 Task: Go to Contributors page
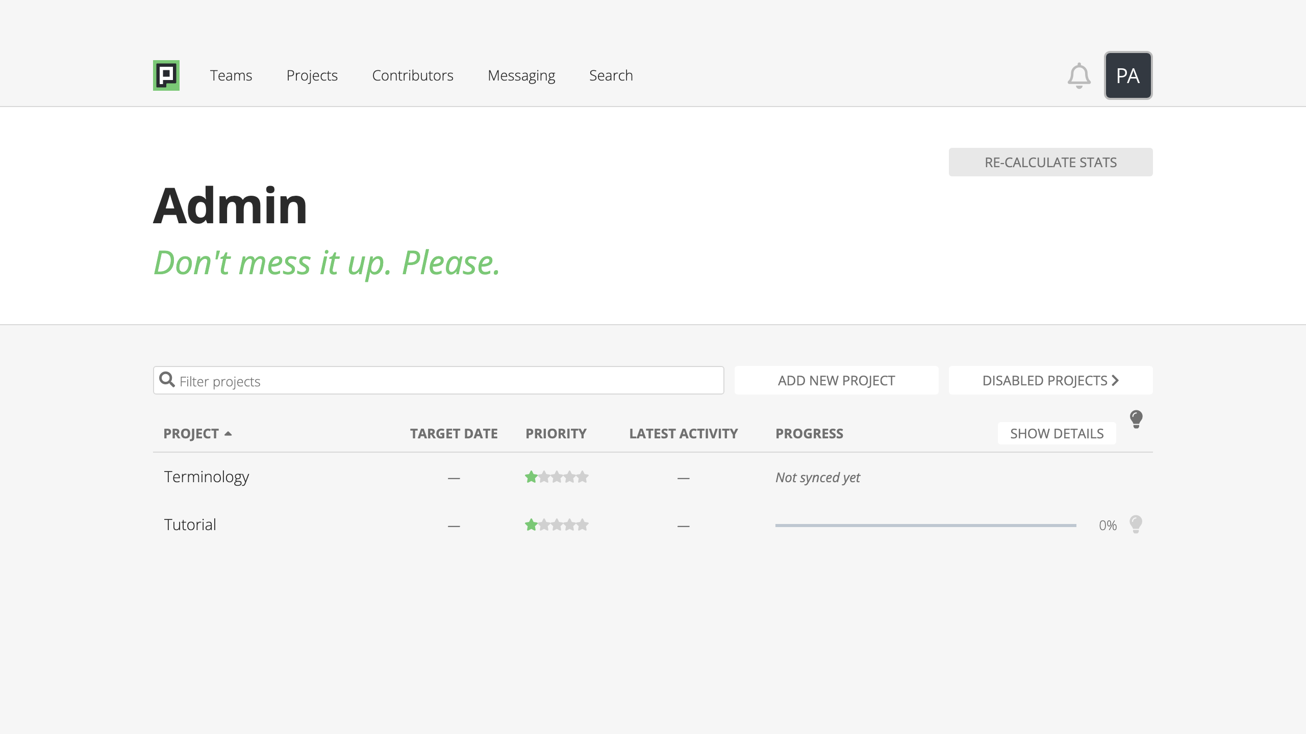[413, 75]
